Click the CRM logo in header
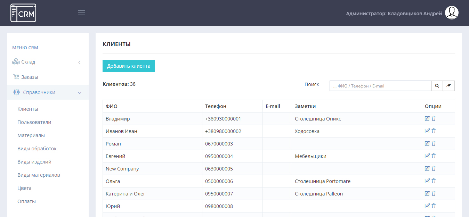 click(23, 13)
